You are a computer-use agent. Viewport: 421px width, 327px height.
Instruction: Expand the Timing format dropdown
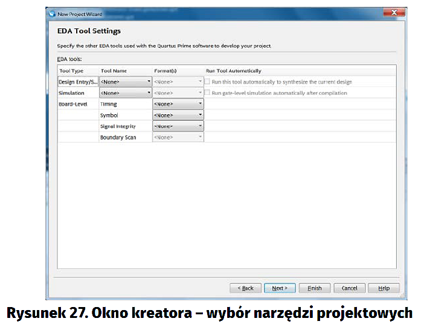point(178,104)
